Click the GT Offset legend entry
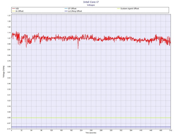Viewport: 182px width, 136px height. point(70,9)
